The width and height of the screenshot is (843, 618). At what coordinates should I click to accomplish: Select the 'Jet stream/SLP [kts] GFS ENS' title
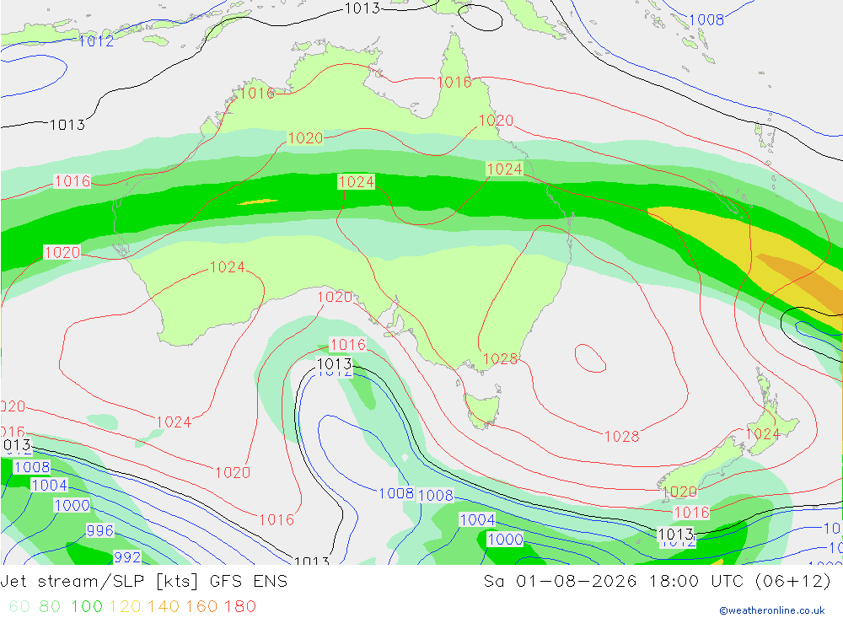click(x=144, y=582)
